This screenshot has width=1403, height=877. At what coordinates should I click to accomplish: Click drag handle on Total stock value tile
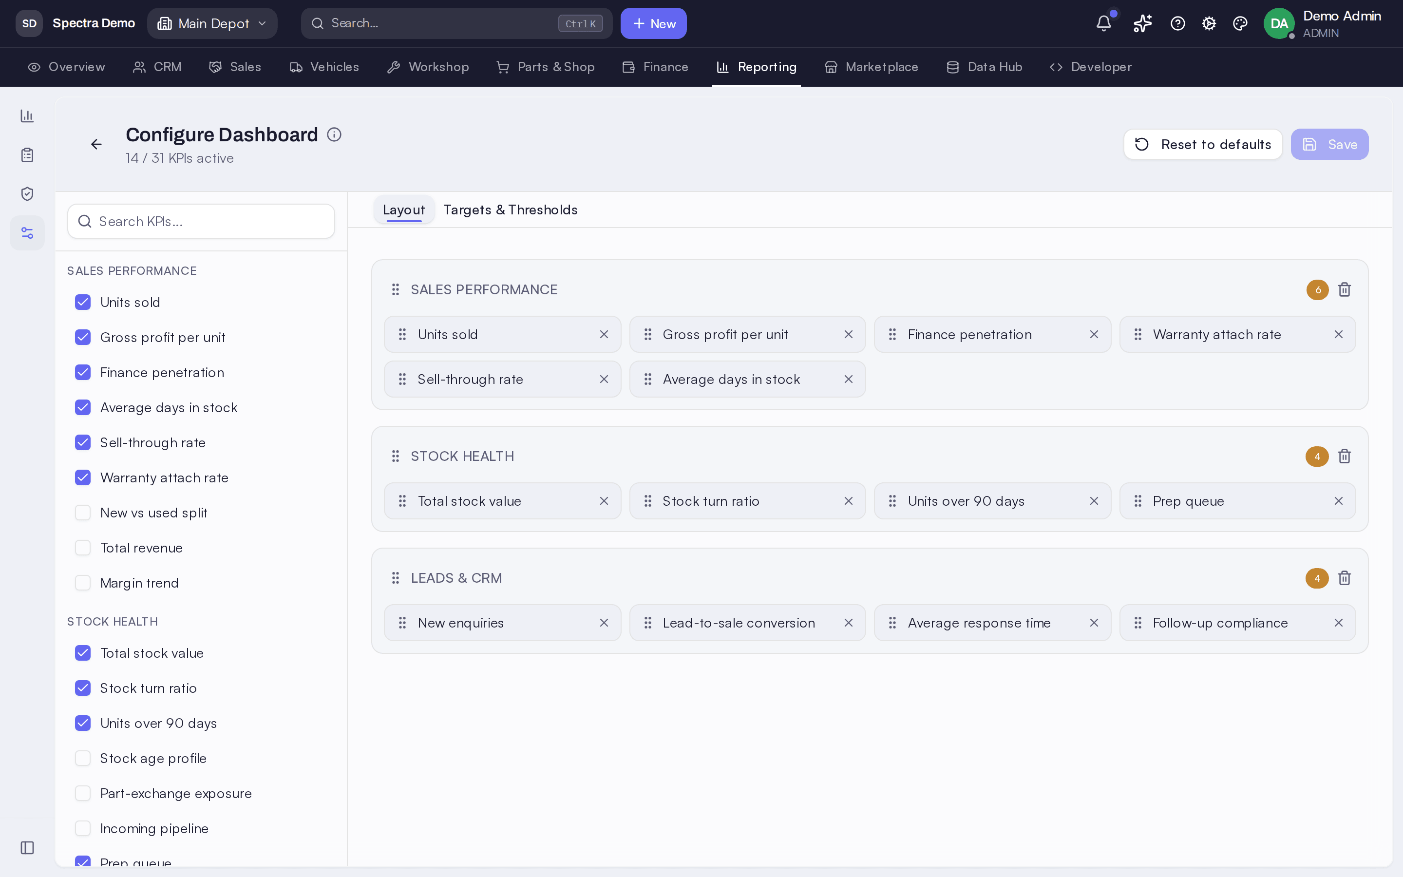pos(402,501)
